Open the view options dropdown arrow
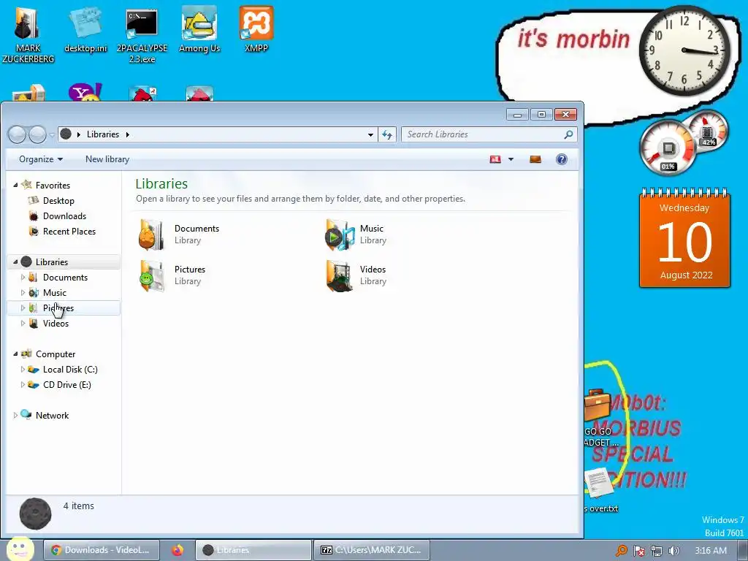 (511, 159)
